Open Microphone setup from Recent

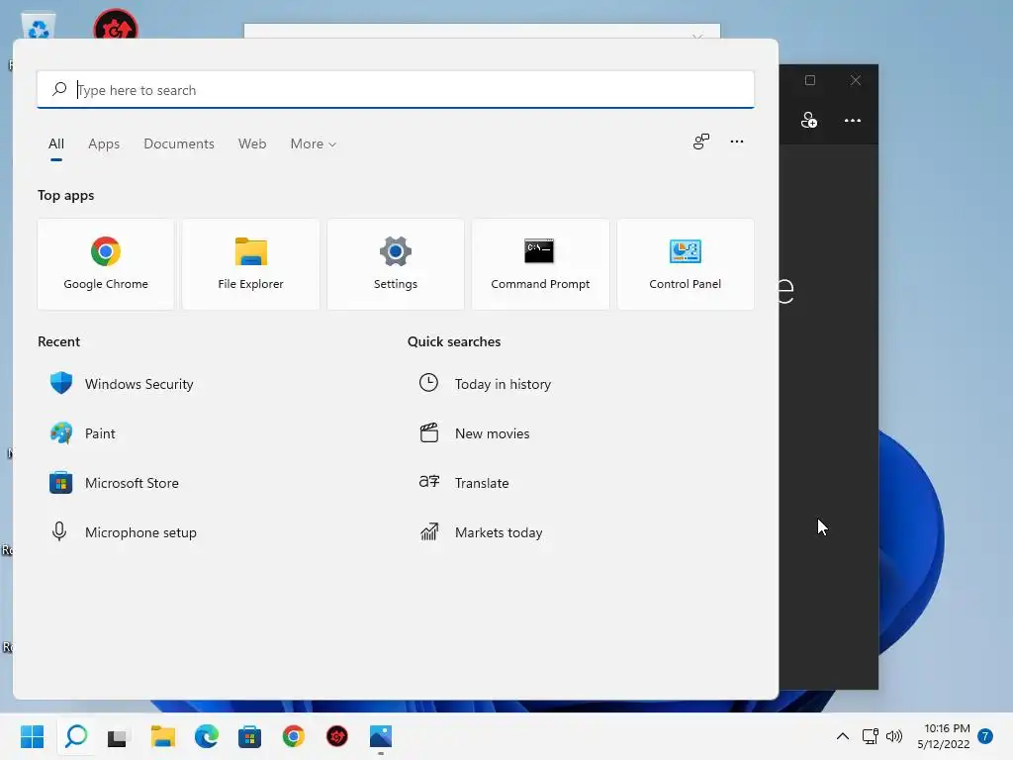123,532
